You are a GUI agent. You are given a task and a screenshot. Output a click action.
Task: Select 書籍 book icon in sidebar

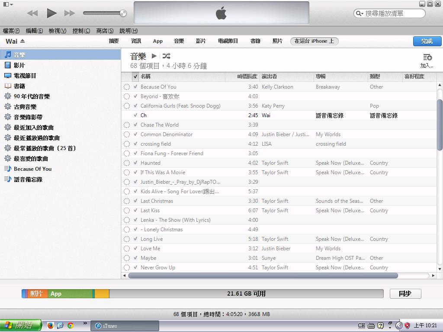coord(8,86)
